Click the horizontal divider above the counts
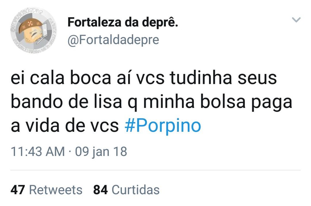 coord(155,170)
